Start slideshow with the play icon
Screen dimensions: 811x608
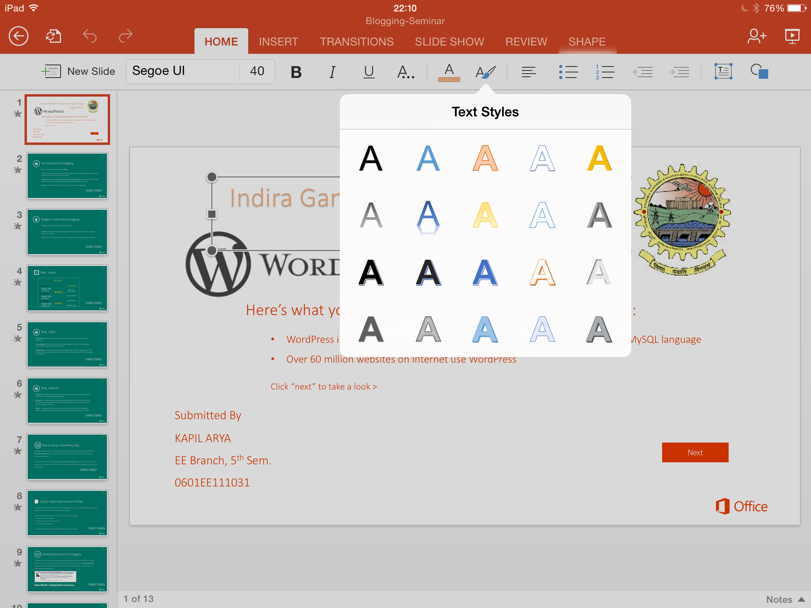click(x=792, y=36)
